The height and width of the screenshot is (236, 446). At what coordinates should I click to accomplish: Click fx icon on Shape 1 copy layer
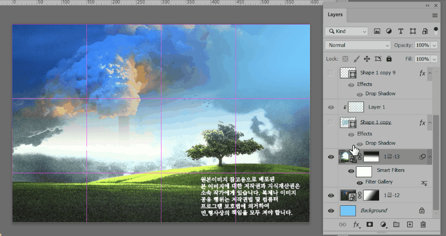[x=422, y=123]
